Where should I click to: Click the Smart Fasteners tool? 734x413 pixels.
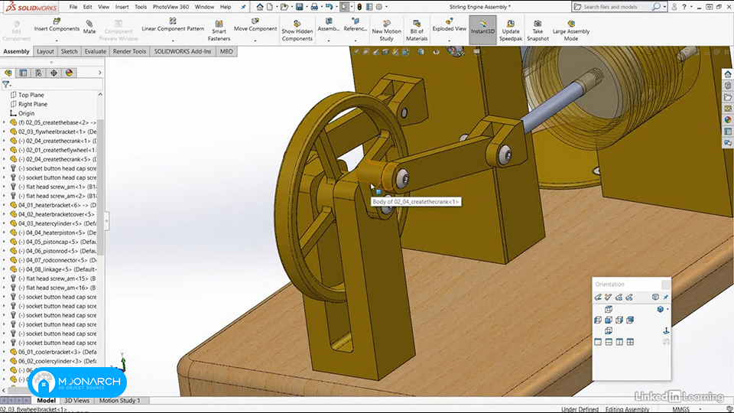click(x=219, y=31)
